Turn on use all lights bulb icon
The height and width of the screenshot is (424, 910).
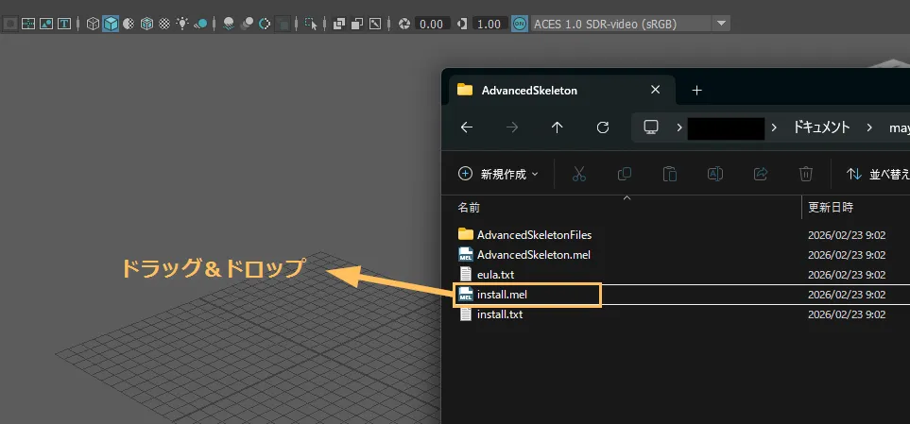182,24
